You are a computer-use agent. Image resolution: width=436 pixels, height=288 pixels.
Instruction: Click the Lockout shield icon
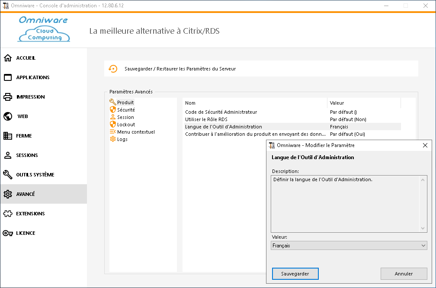coord(112,124)
